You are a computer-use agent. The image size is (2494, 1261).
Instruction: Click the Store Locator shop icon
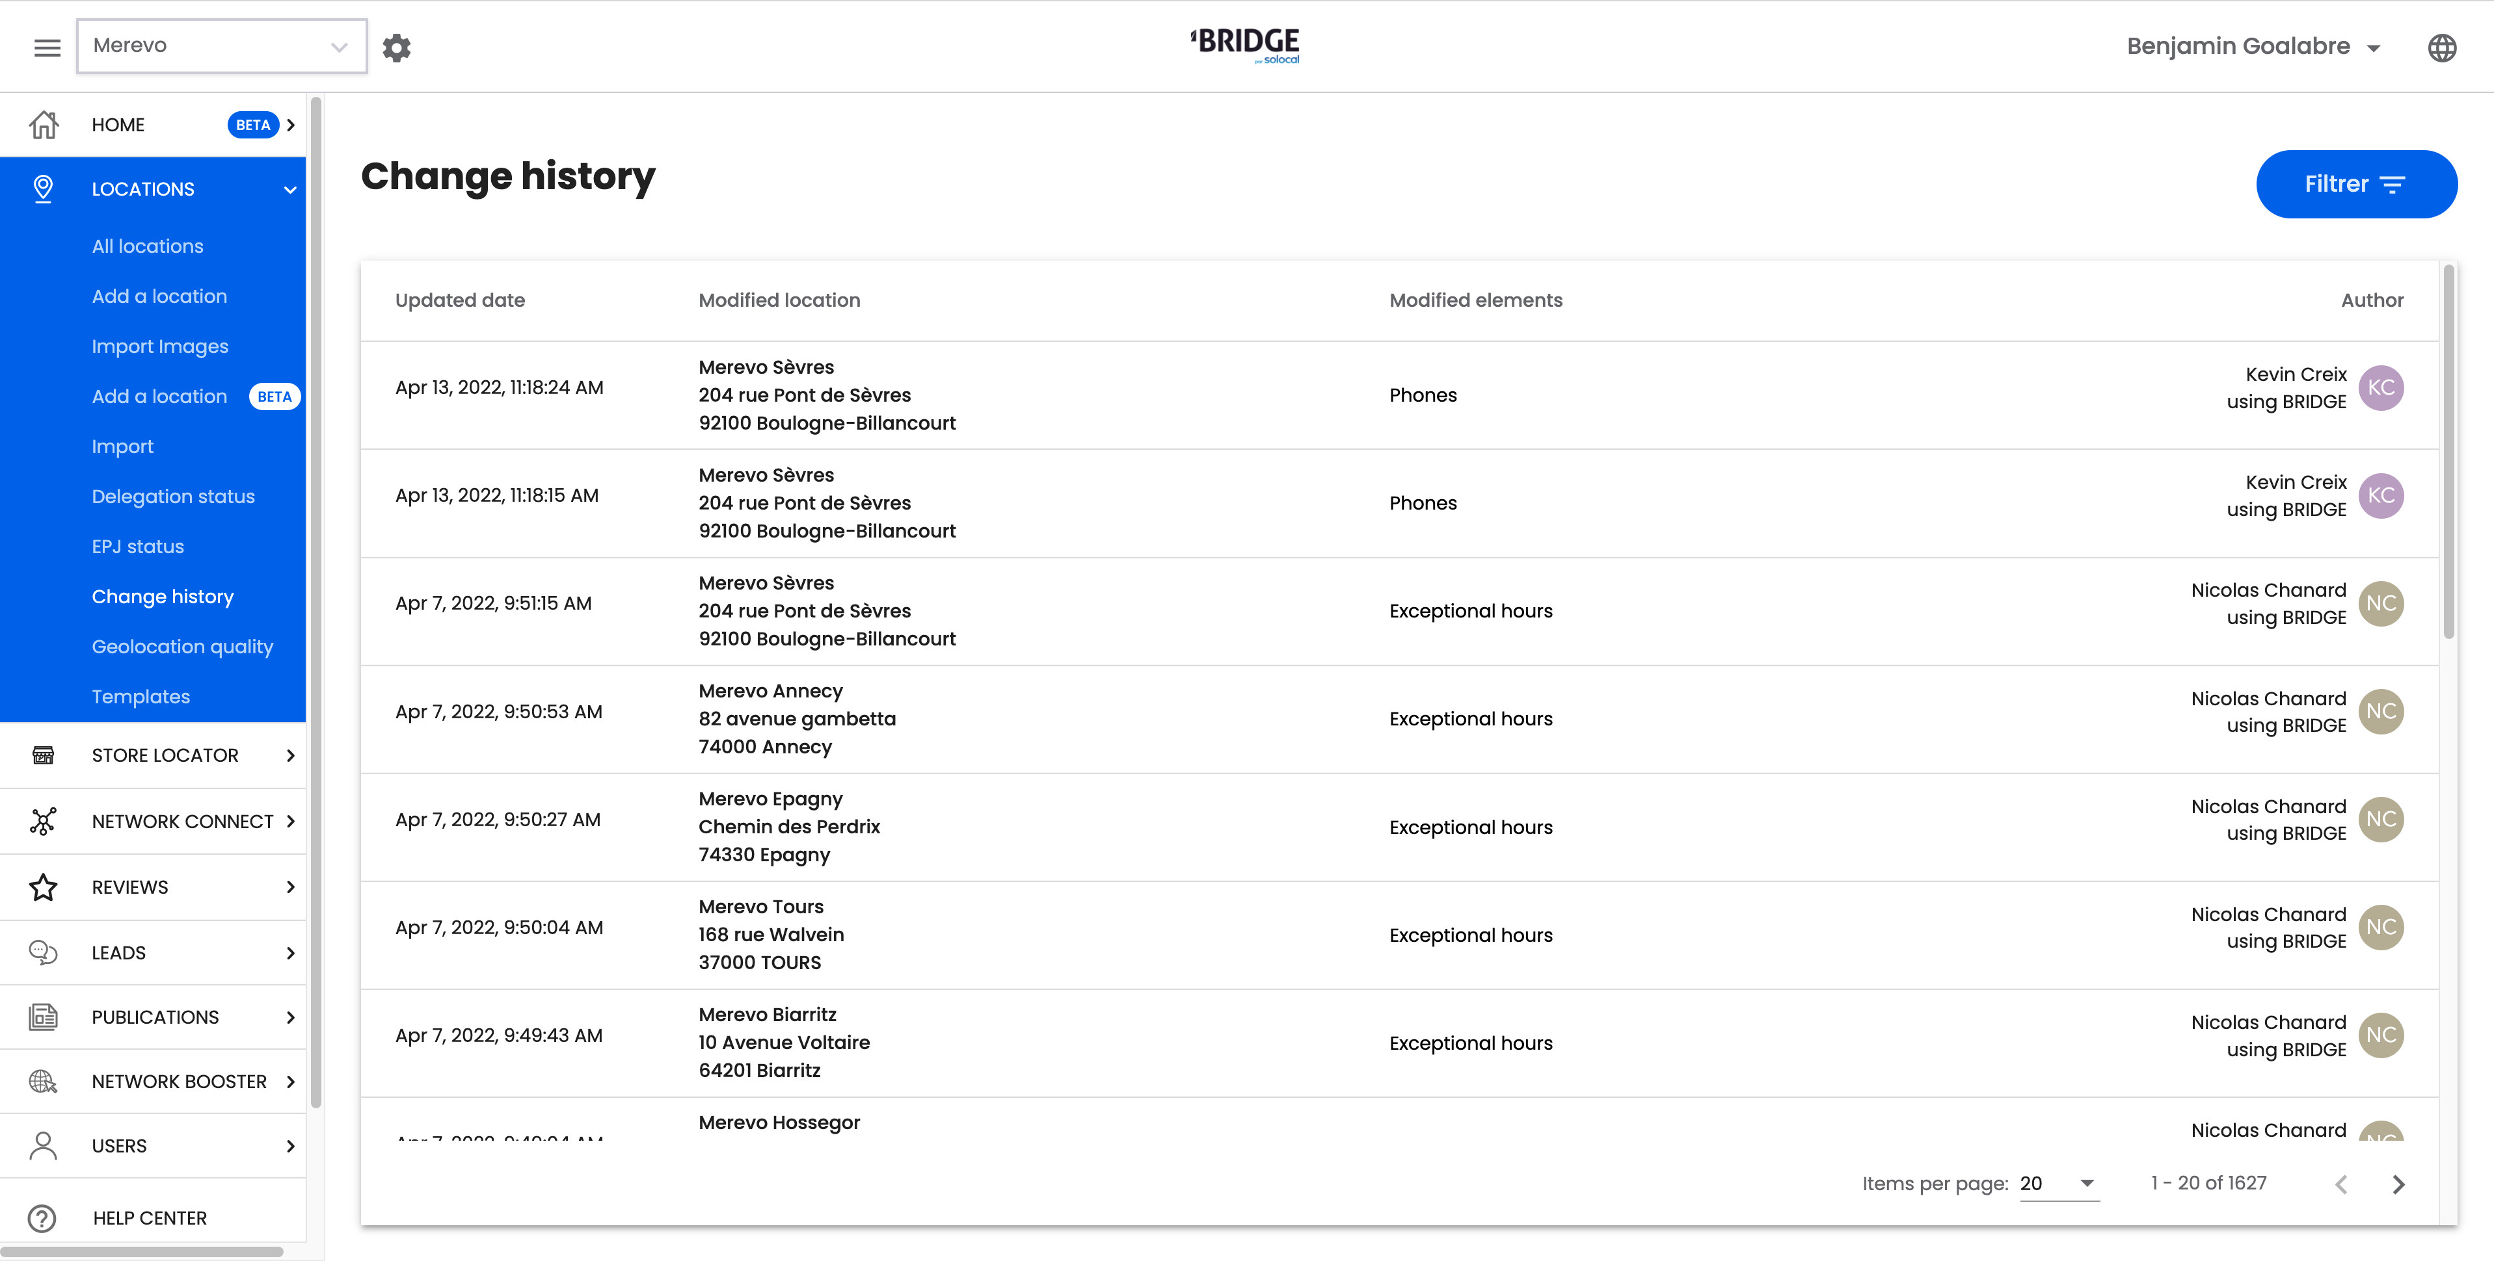pos(42,755)
